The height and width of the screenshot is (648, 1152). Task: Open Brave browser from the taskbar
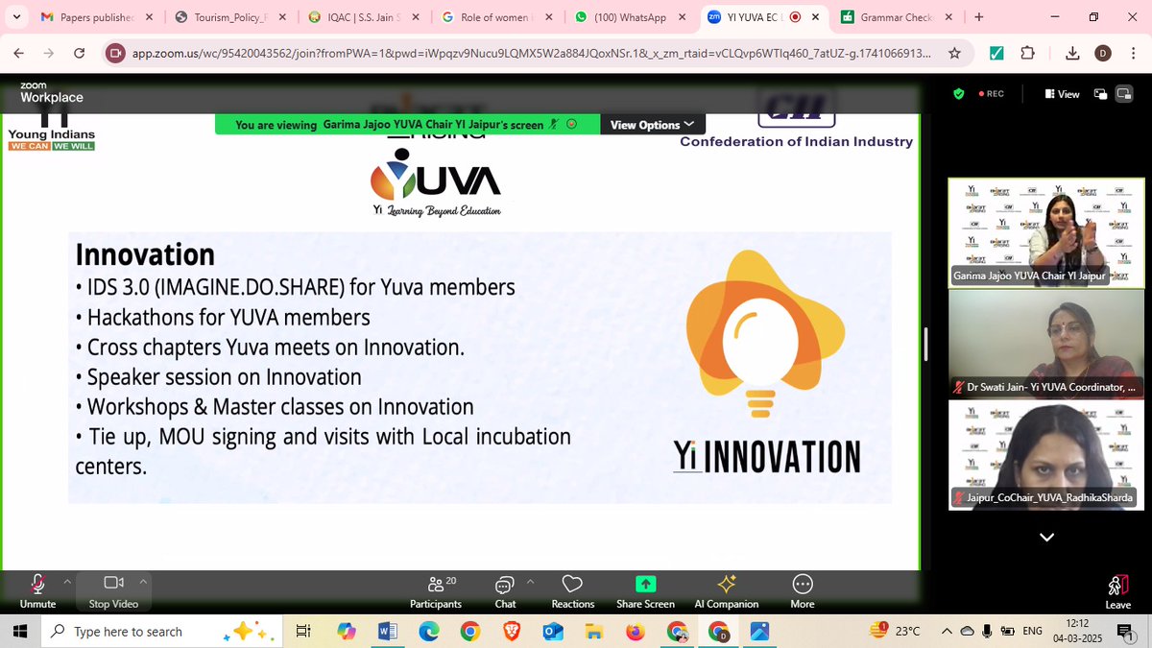[x=511, y=631]
